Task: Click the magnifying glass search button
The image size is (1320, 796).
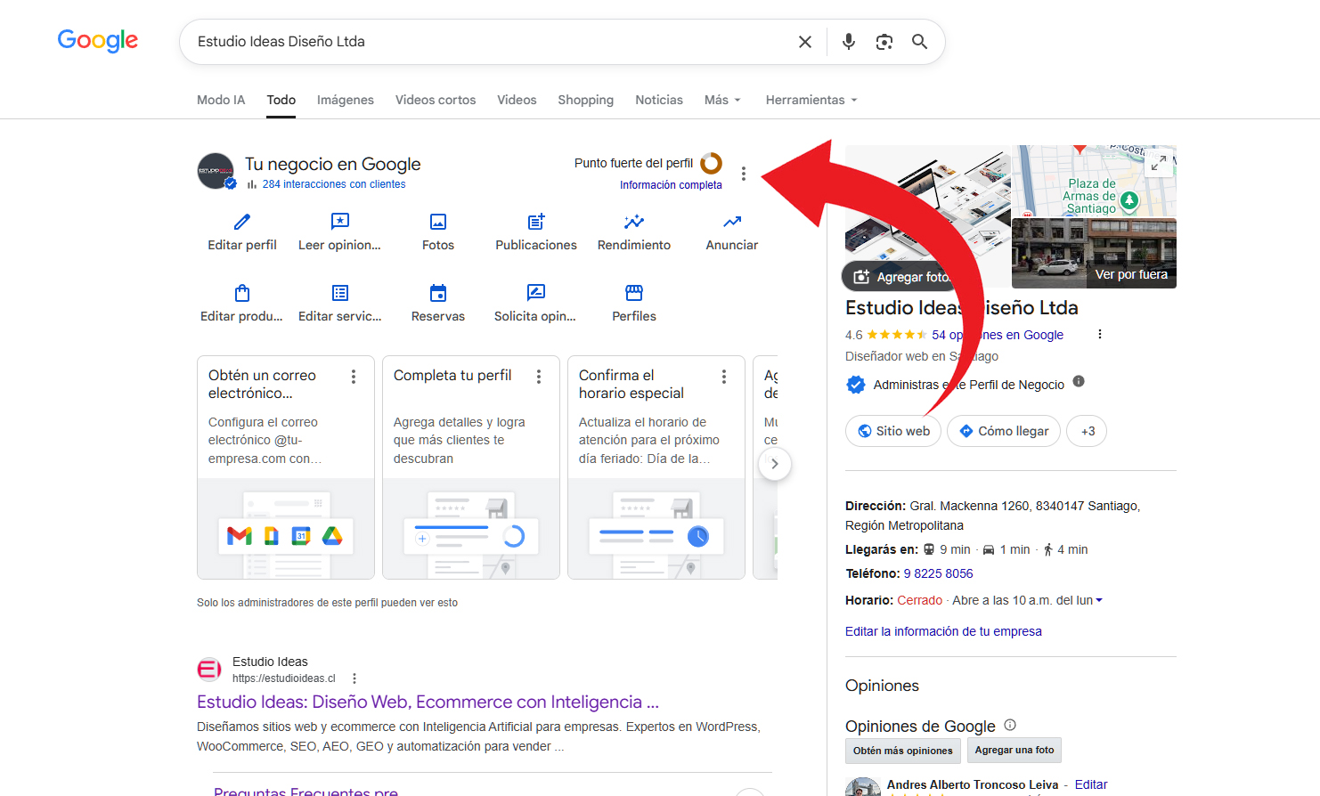Action: click(x=920, y=42)
